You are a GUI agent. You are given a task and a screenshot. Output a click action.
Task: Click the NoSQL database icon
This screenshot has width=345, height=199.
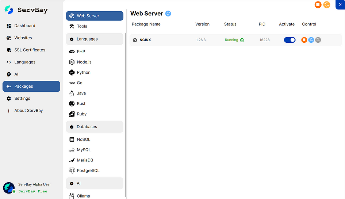[72, 139]
